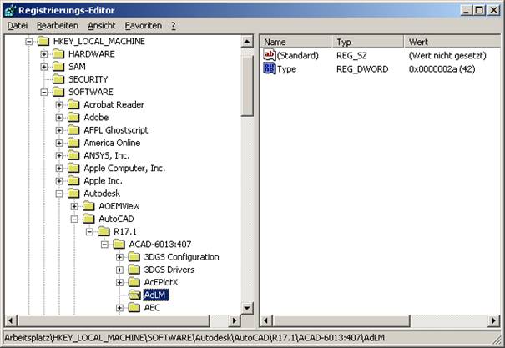Click the tree pane vertical scrollbar thumb
Screen dimensions: 505x348
tap(247, 86)
